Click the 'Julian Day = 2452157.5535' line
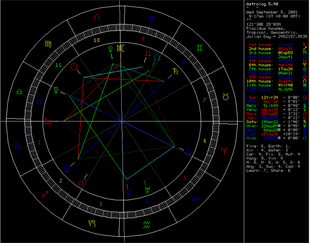This screenshot has height=243, width=310. click(277, 36)
